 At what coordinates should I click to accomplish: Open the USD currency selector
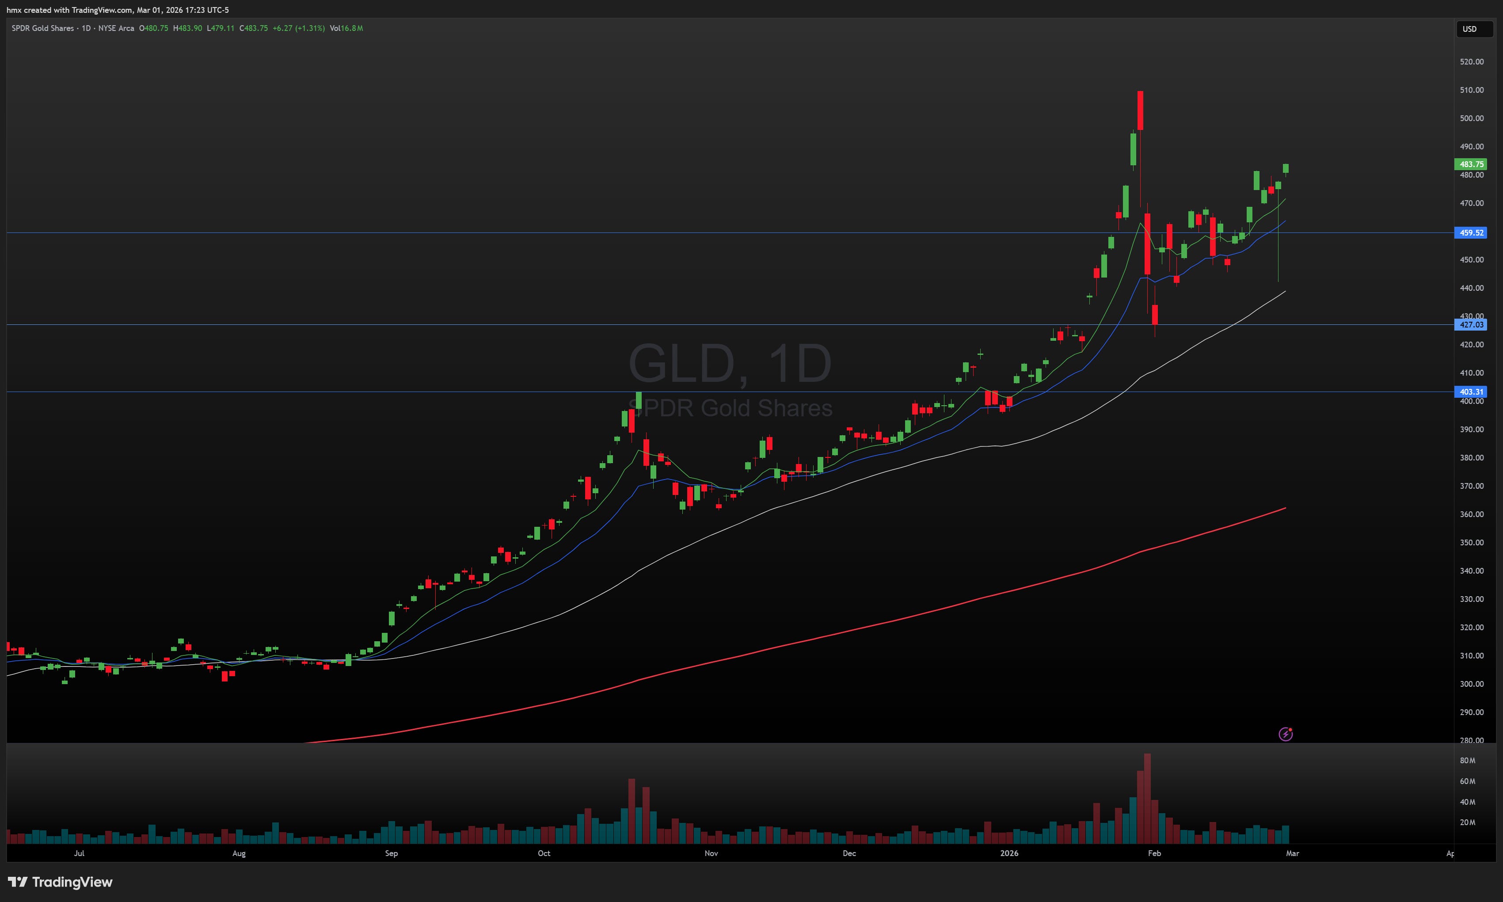(1473, 29)
